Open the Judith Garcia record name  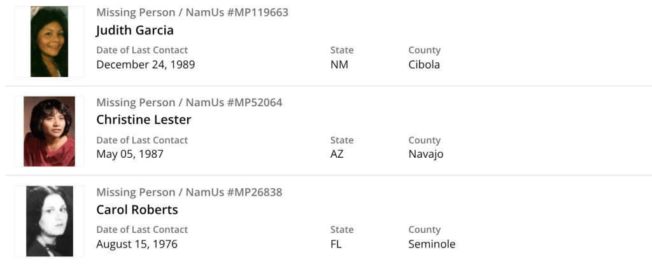tap(134, 30)
